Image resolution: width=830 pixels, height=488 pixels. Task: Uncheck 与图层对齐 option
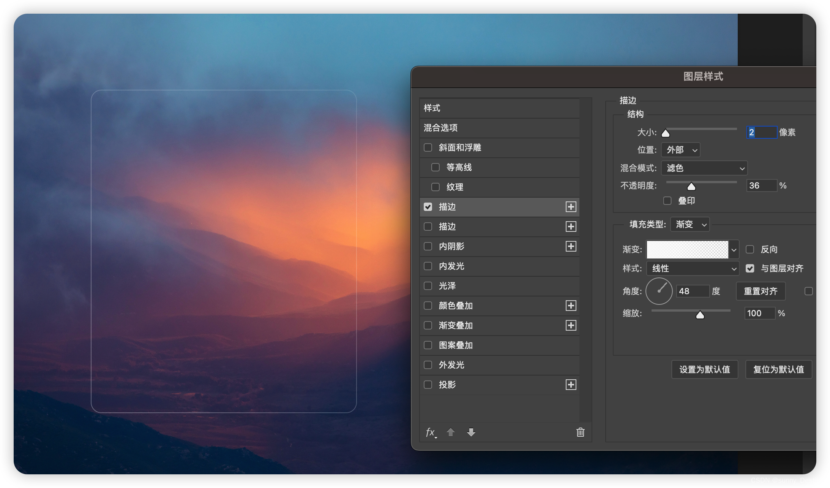[750, 268]
